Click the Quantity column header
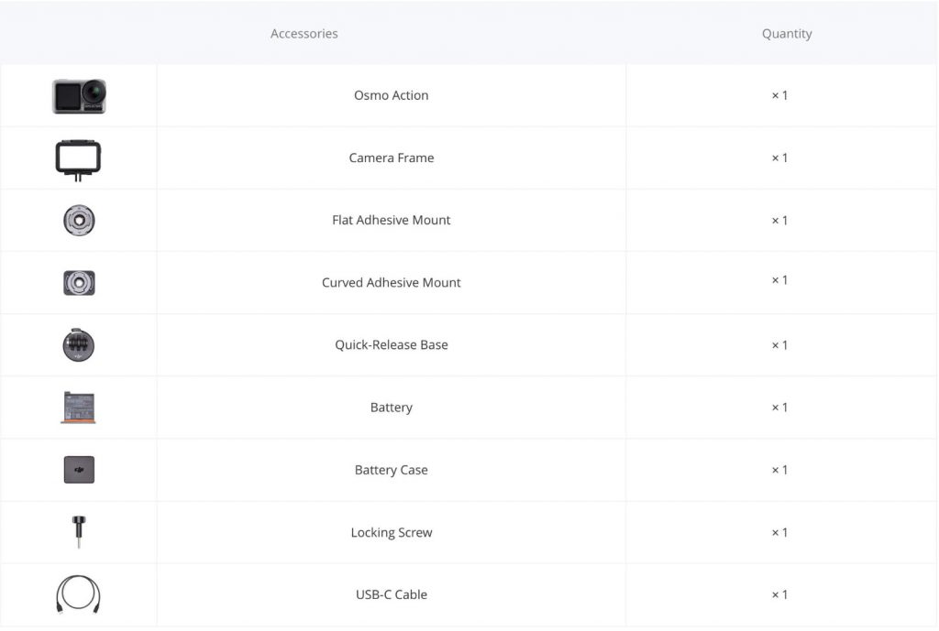 coord(787,34)
